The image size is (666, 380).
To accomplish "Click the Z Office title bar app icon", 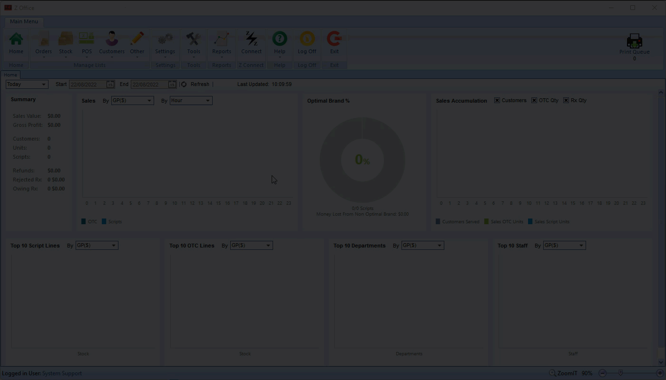I will (8, 8).
